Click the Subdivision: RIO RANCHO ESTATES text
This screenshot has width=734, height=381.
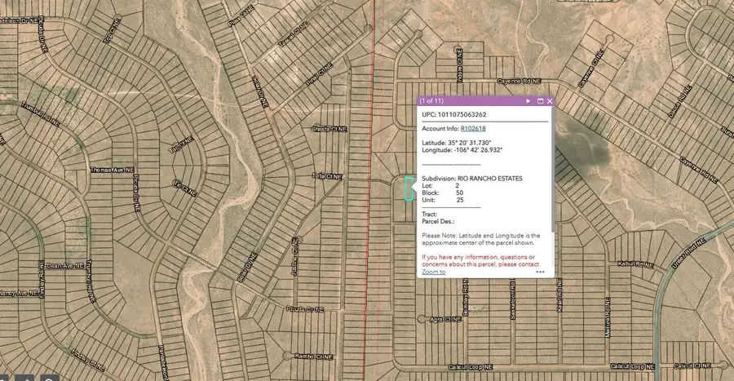[x=472, y=179]
